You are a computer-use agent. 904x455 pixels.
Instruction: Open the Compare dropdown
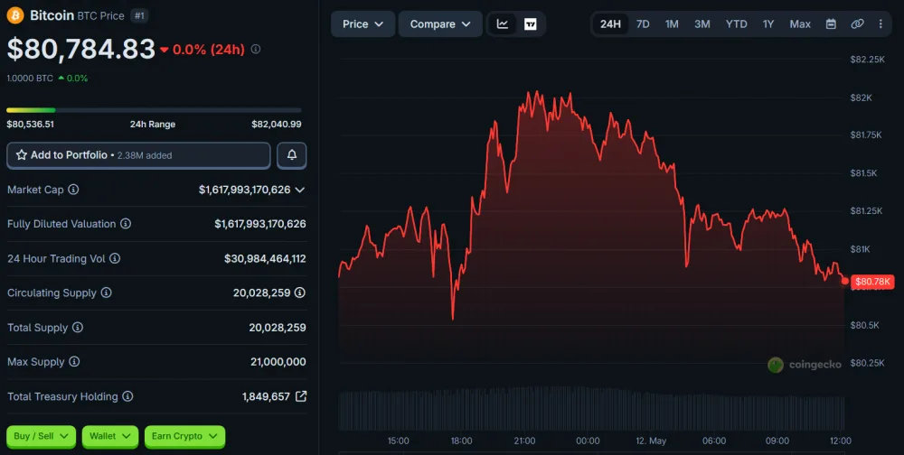click(440, 24)
